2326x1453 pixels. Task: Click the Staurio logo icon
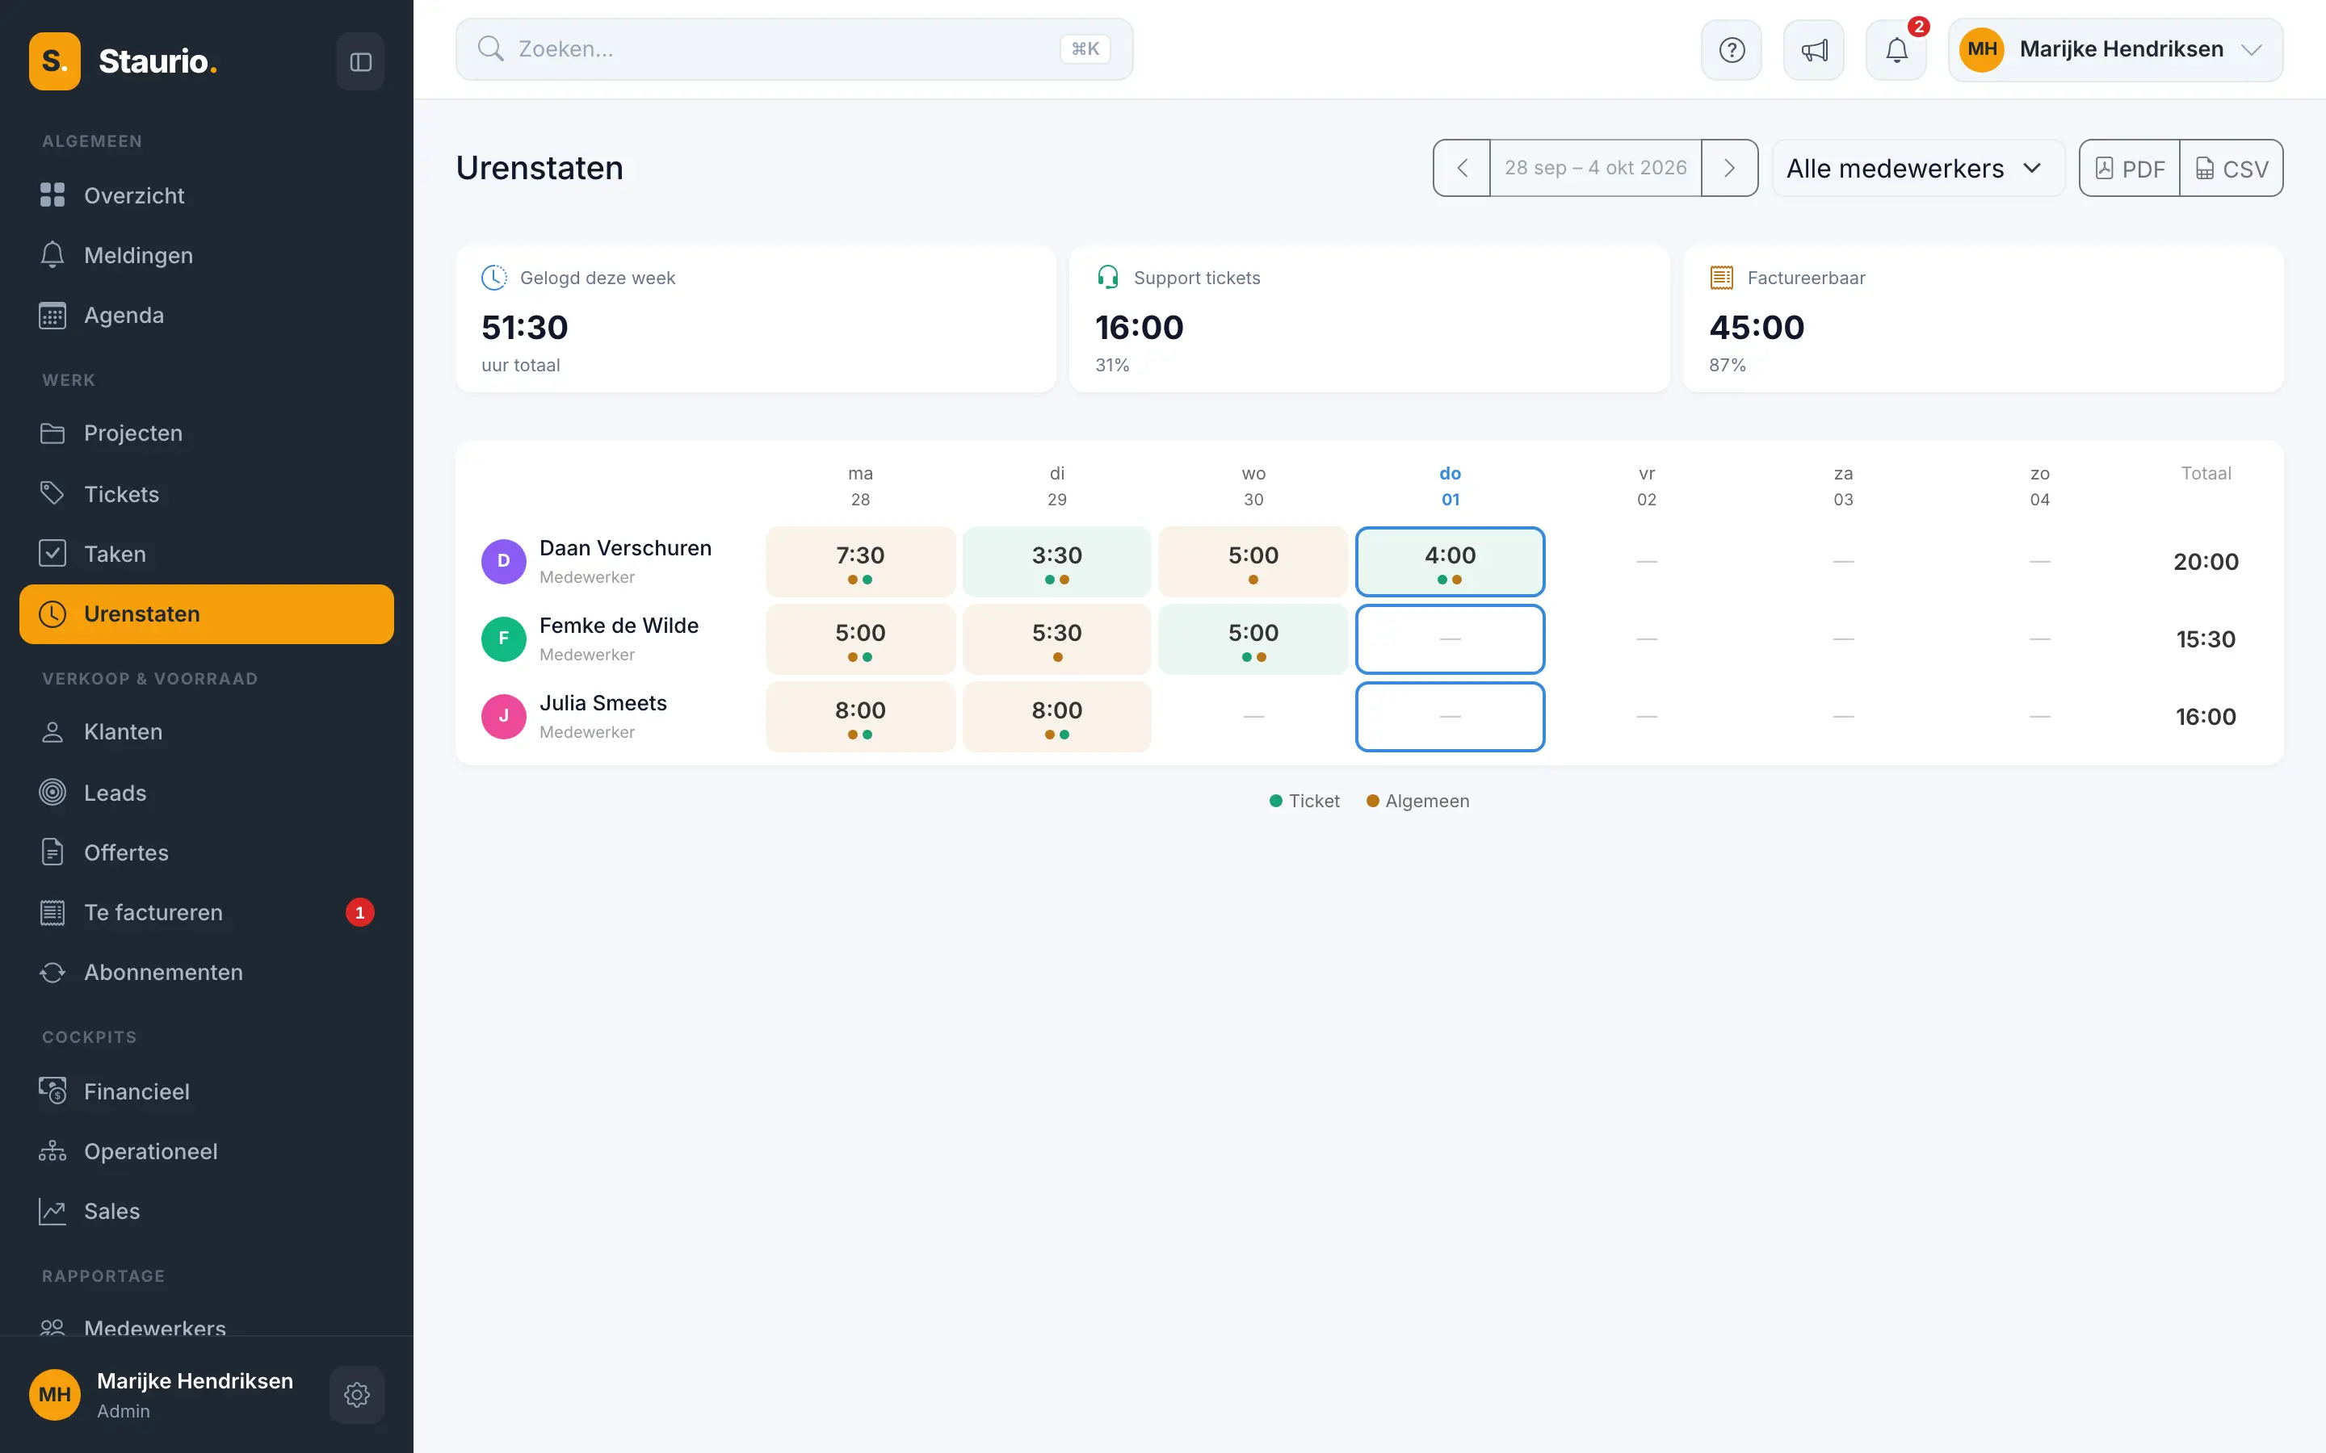[x=55, y=61]
